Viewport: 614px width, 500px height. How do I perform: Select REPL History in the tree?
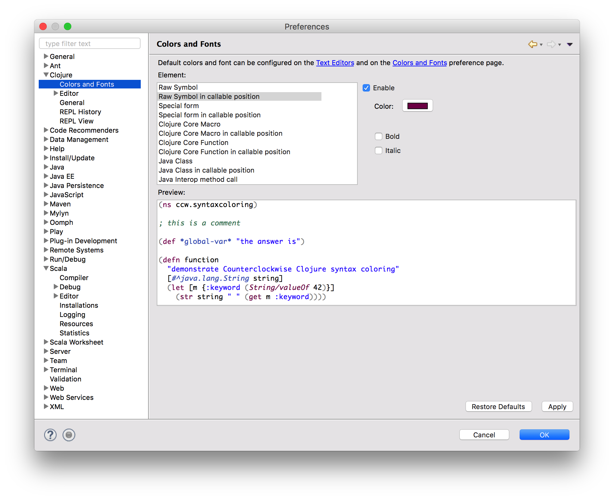[80, 112]
